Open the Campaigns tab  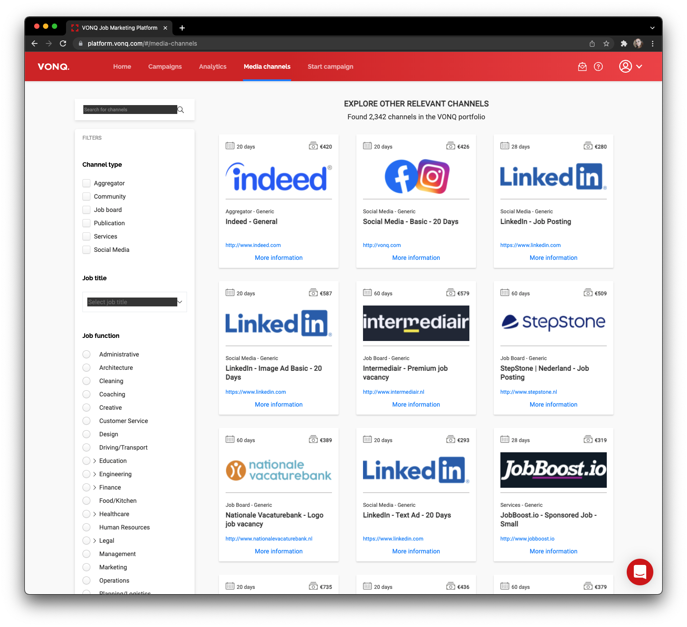pyautogui.click(x=165, y=67)
